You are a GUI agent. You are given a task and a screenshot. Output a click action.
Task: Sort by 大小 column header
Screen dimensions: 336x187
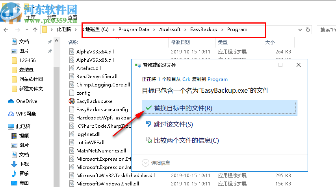click(x=270, y=42)
